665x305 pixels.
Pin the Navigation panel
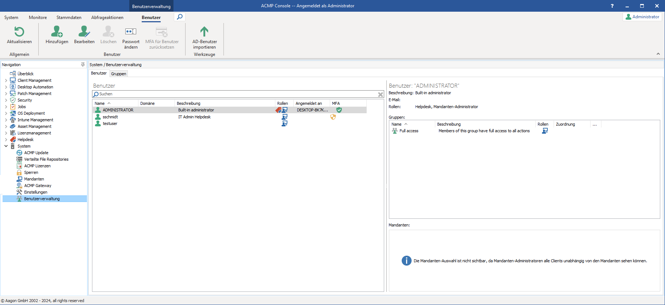click(83, 65)
